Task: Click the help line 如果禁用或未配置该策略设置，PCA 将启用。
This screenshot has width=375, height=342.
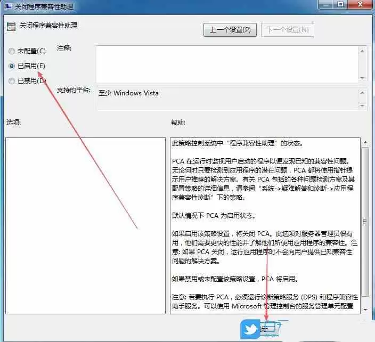Action: coord(235,279)
